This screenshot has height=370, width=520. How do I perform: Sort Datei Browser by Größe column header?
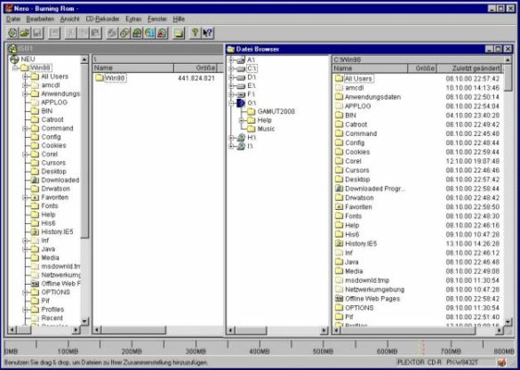[422, 68]
